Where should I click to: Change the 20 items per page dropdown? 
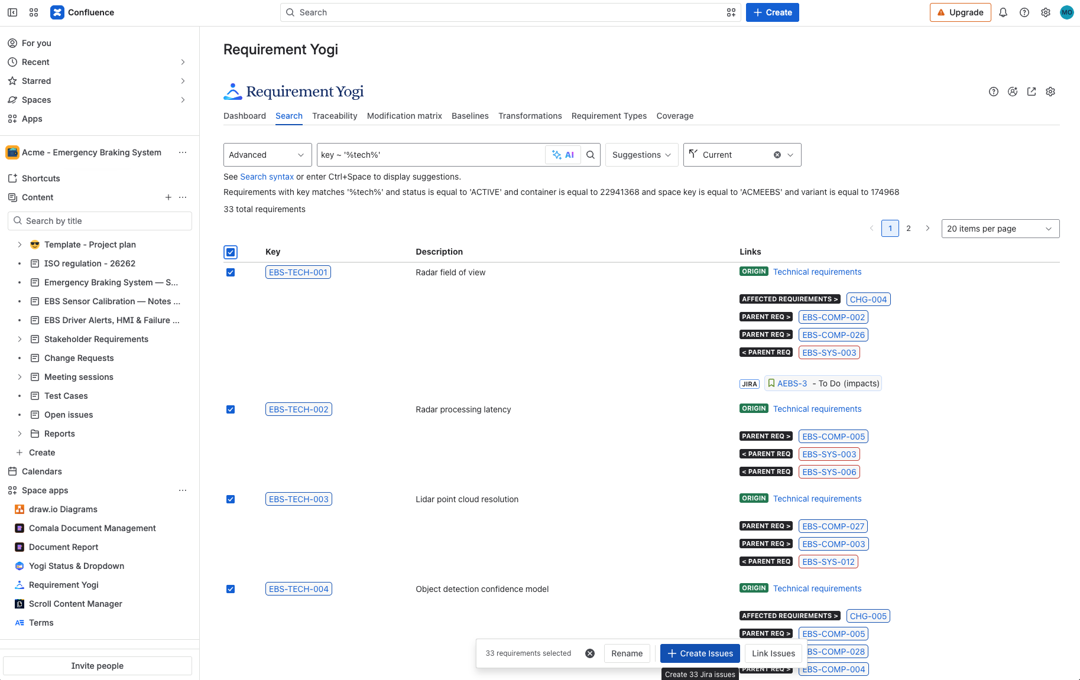tap(1000, 229)
